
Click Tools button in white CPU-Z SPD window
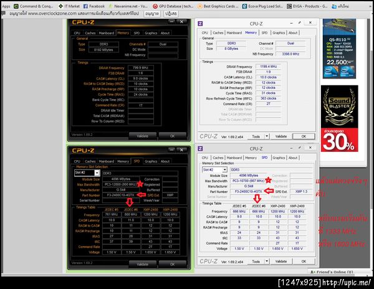(256, 262)
